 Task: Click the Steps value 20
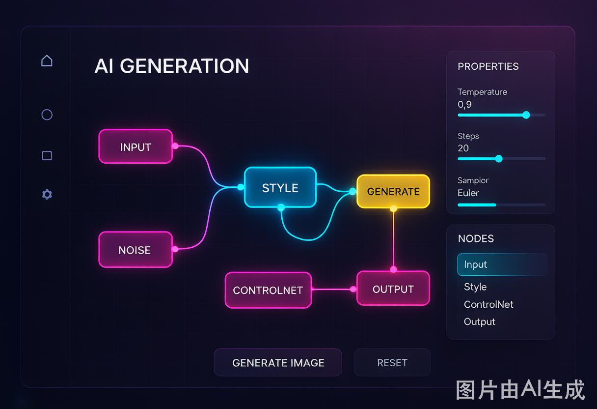coord(463,148)
